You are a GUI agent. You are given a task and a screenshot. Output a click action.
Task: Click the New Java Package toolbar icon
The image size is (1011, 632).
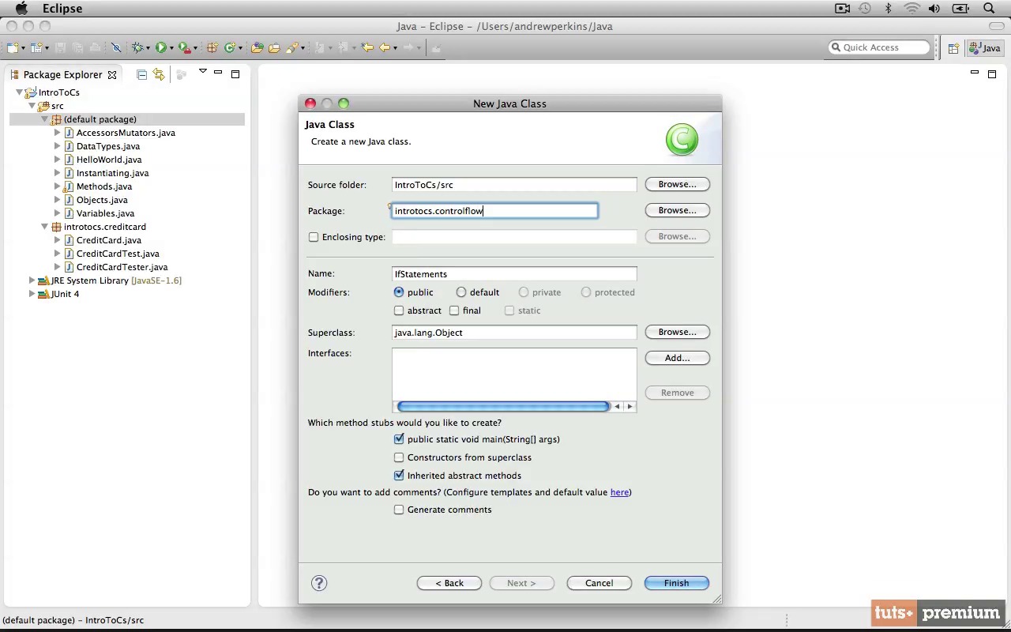pos(212,47)
